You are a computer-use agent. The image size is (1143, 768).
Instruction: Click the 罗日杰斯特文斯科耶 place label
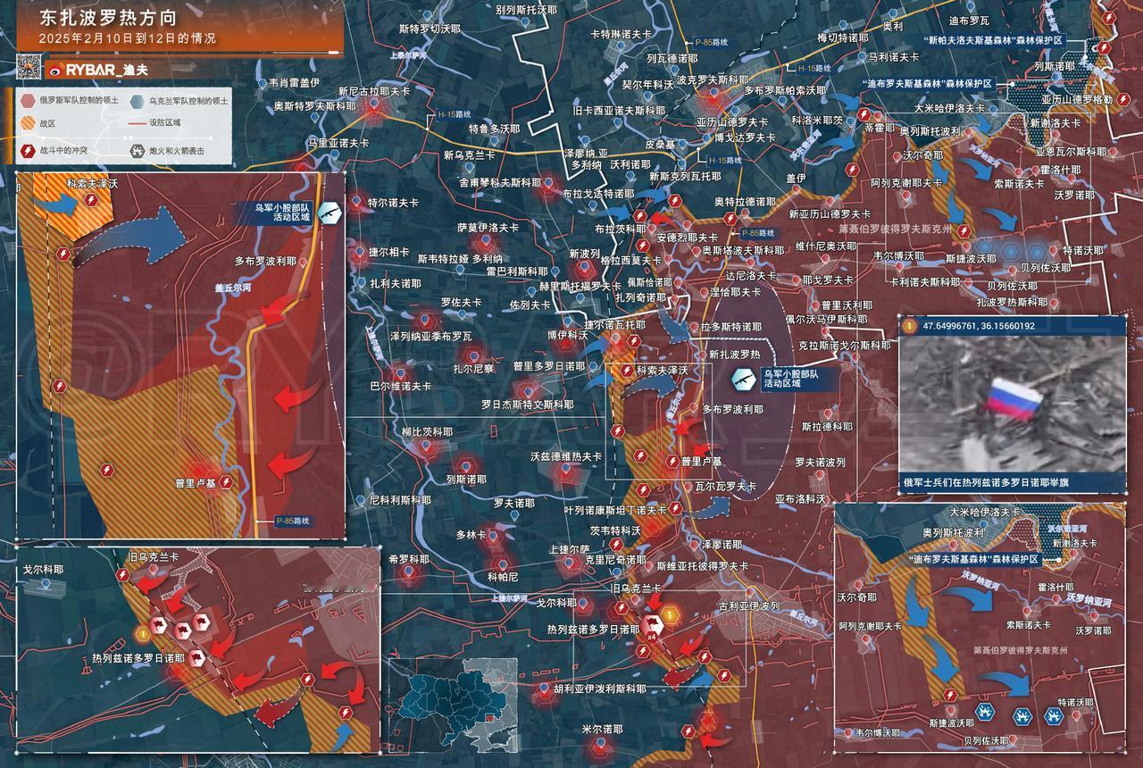528,405
